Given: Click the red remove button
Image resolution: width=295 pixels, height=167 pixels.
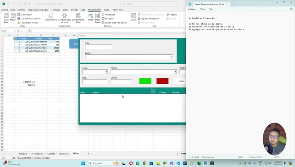Looking at the screenshot, I should [x=162, y=81].
